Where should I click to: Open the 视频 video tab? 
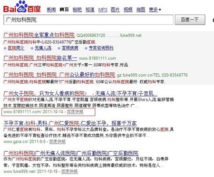[128, 10]
